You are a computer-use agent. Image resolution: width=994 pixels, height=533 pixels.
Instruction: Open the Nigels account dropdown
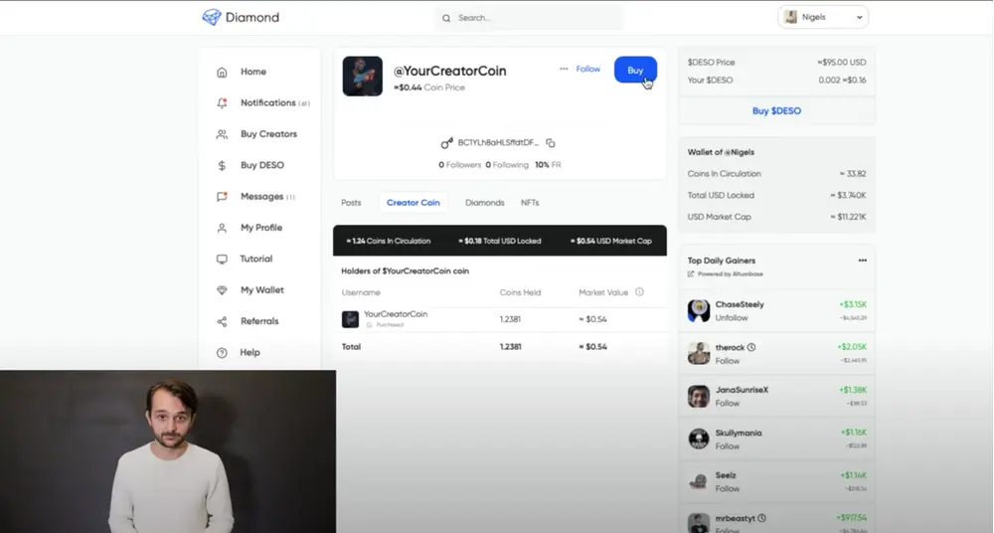pos(823,17)
